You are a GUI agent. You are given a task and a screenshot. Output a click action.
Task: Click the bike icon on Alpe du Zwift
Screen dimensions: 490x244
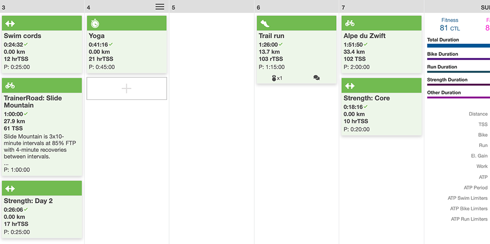point(350,23)
